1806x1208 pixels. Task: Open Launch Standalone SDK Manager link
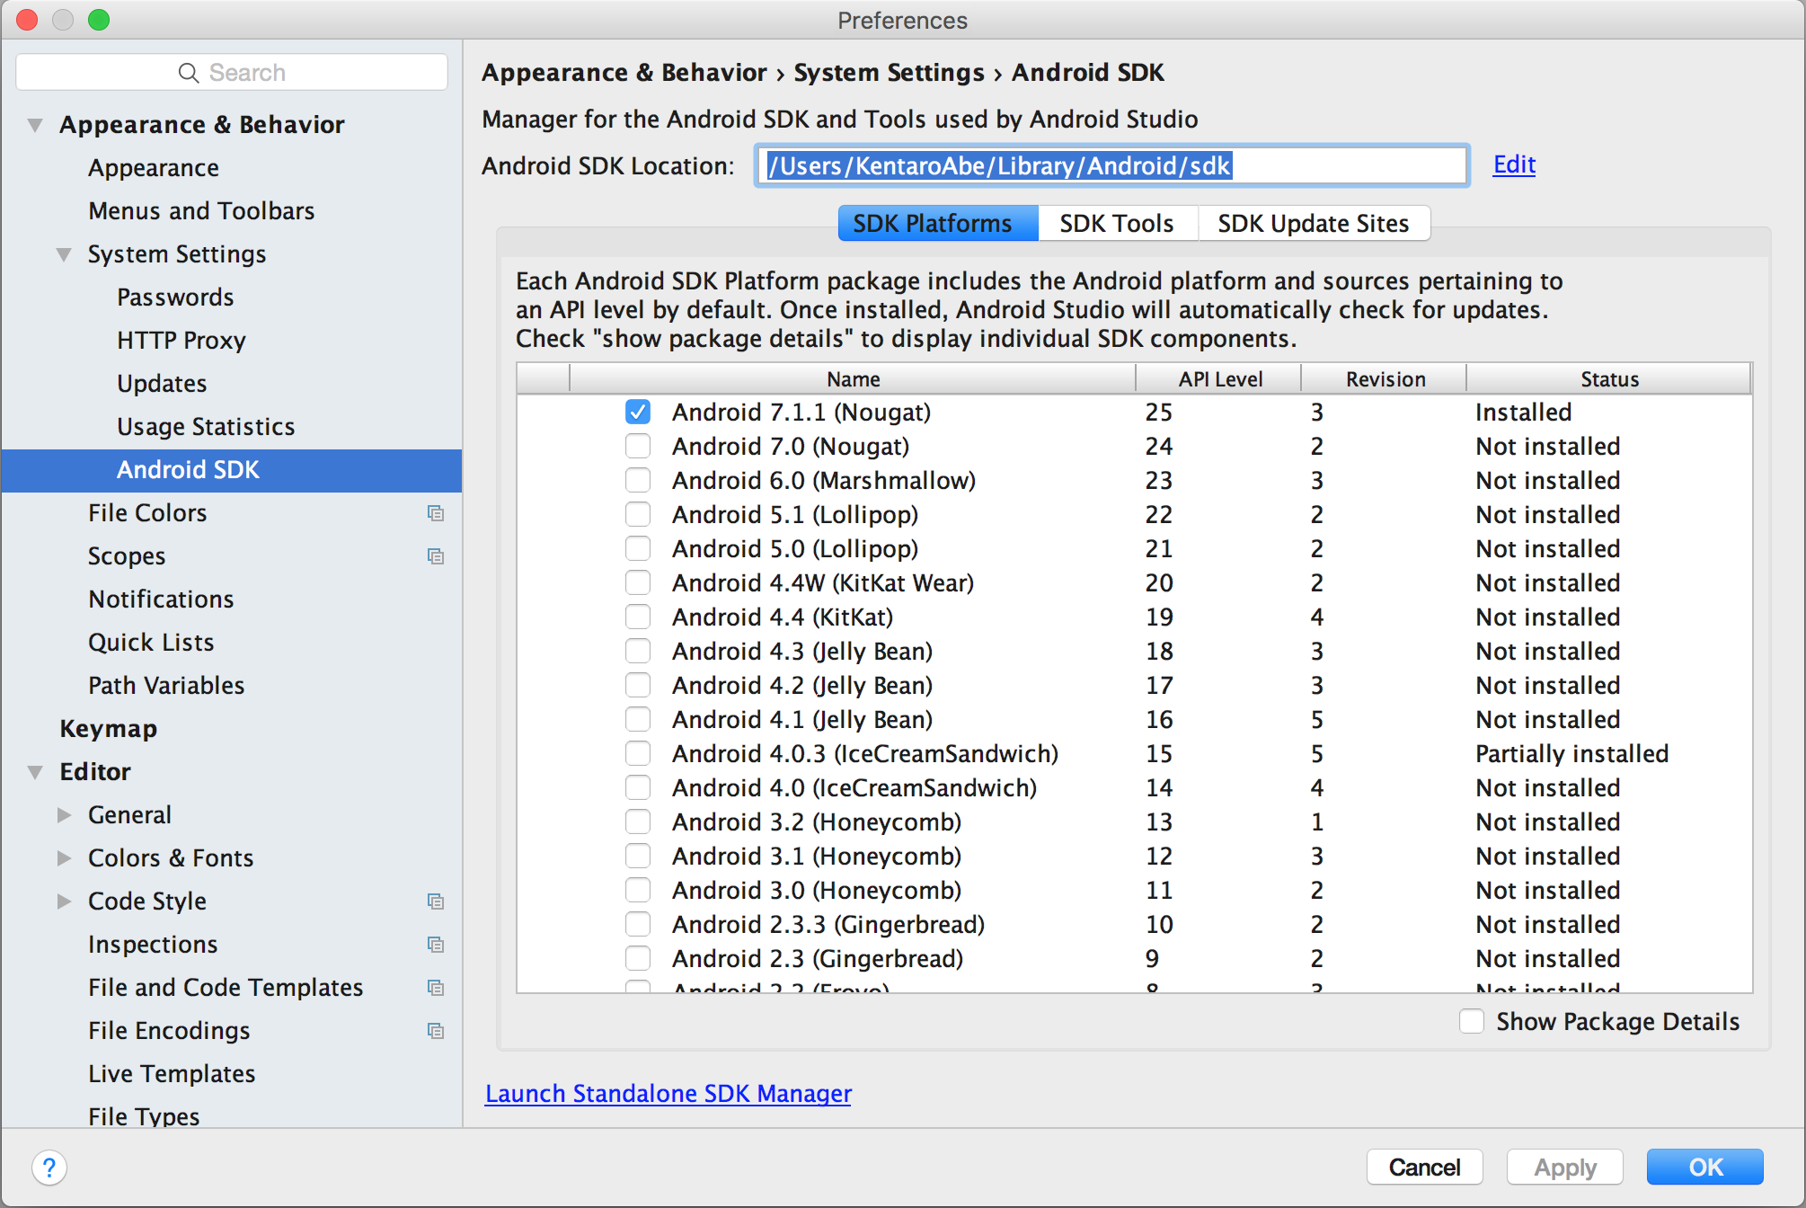point(668,1093)
